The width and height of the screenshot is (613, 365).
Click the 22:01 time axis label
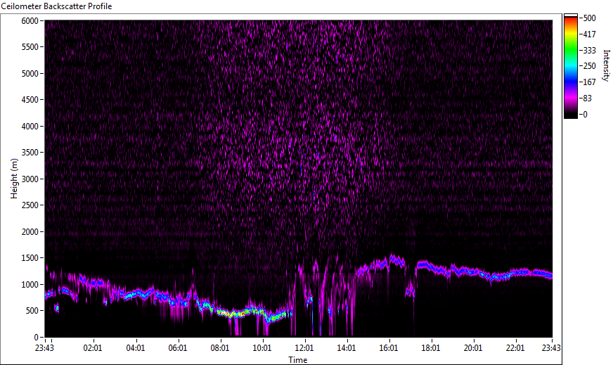pos(515,348)
